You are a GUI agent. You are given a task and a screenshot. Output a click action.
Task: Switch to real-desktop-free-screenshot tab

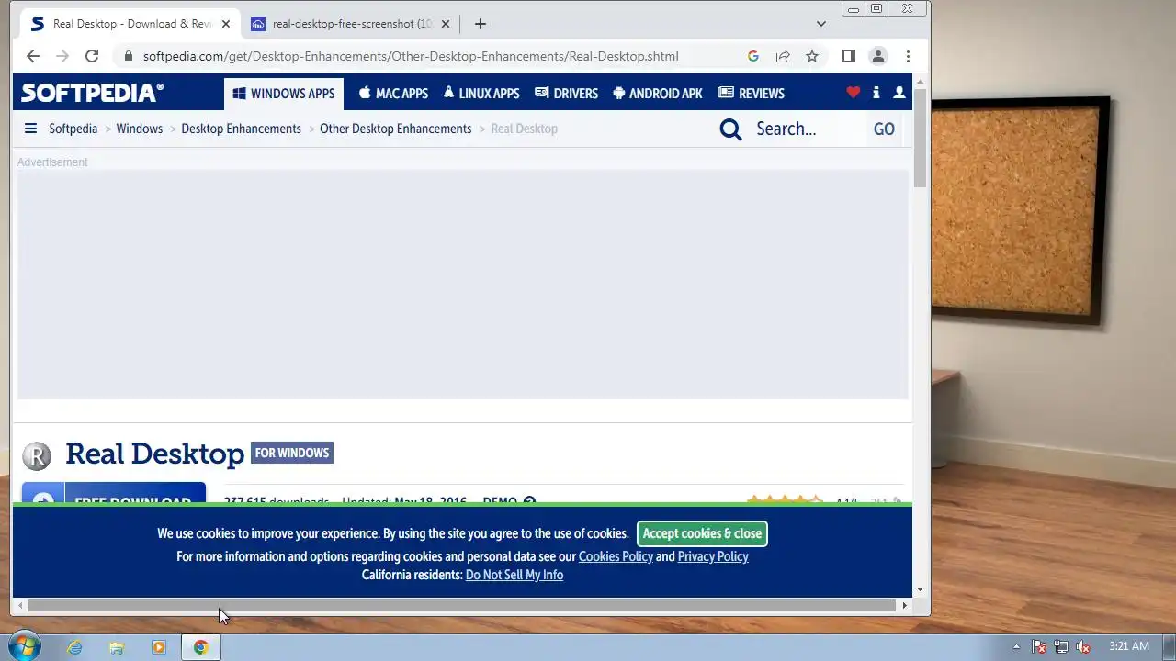[x=349, y=24]
